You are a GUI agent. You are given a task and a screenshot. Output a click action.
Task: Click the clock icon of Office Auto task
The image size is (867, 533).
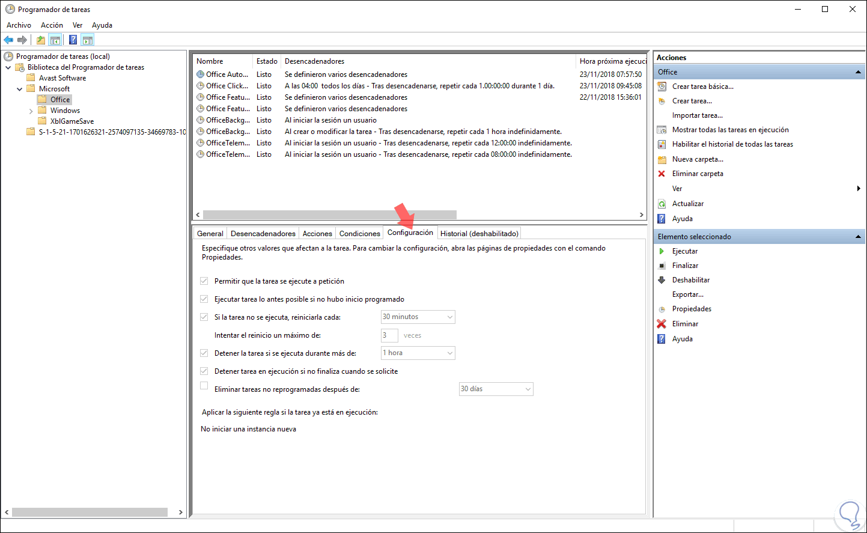(201, 75)
